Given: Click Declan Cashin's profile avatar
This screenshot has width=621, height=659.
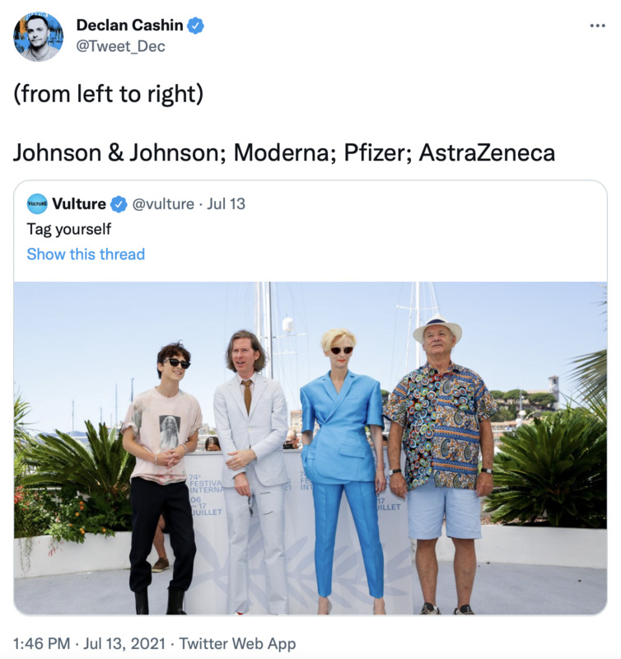Looking at the screenshot, I should click(x=38, y=36).
